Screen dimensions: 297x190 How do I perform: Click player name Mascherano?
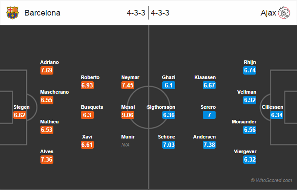pyautogui.click(x=55, y=92)
